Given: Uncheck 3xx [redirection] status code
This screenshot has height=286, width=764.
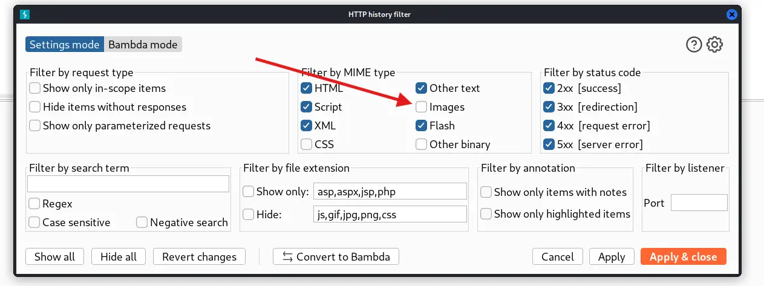Looking at the screenshot, I should pos(549,107).
